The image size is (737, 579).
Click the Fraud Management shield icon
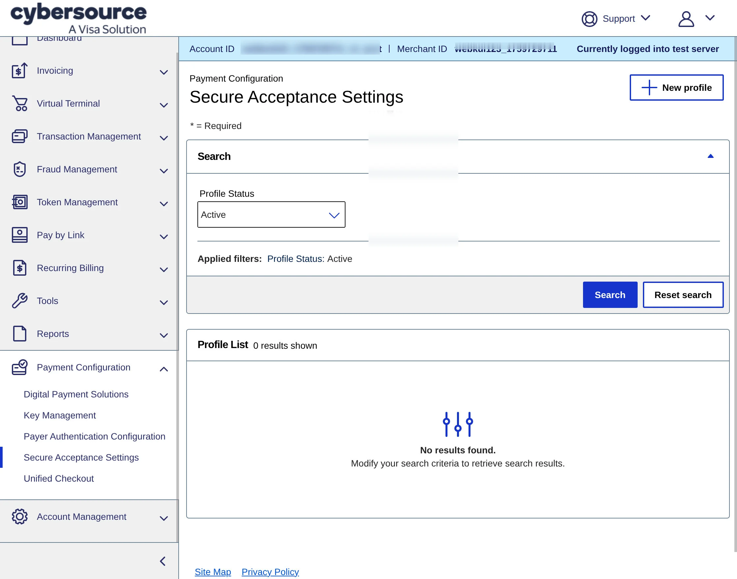pyautogui.click(x=19, y=169)
